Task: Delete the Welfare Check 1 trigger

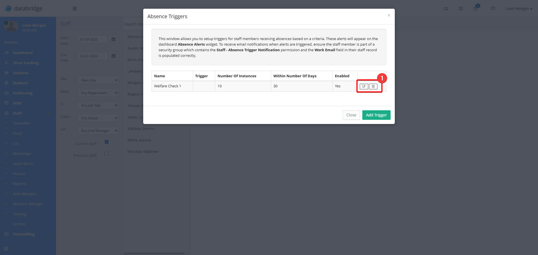Action: (373, 86)
